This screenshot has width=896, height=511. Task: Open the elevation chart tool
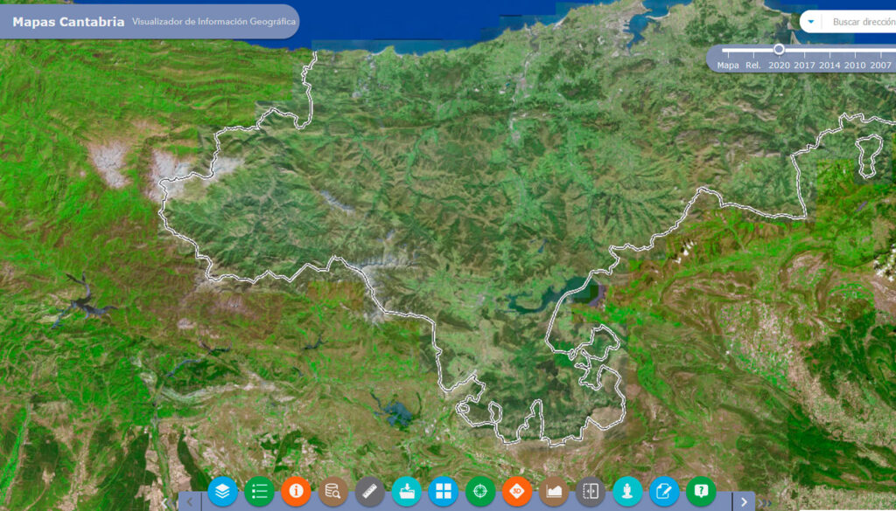pyautogui.click(x=554, y=491)
